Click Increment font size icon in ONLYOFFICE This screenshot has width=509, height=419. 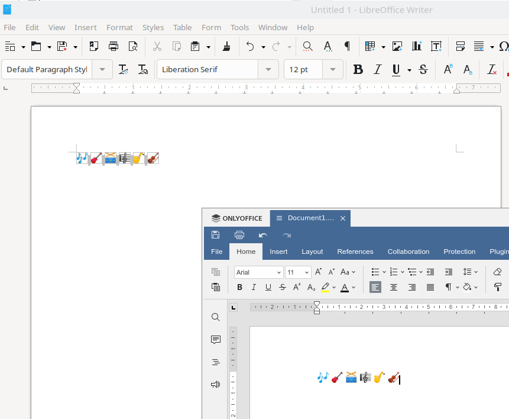(319, 272)
